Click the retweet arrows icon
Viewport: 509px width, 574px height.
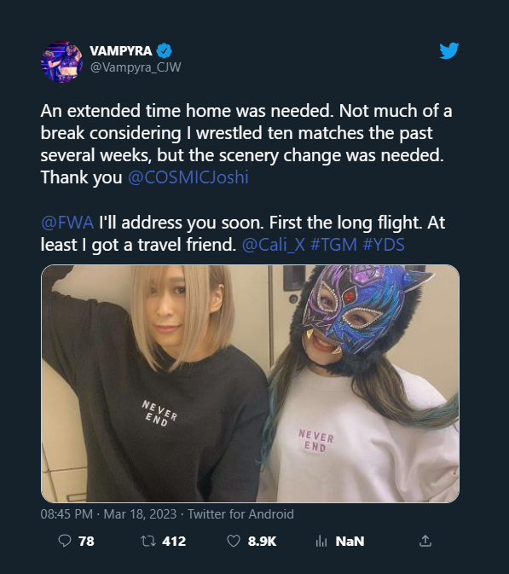coord(148,541)
